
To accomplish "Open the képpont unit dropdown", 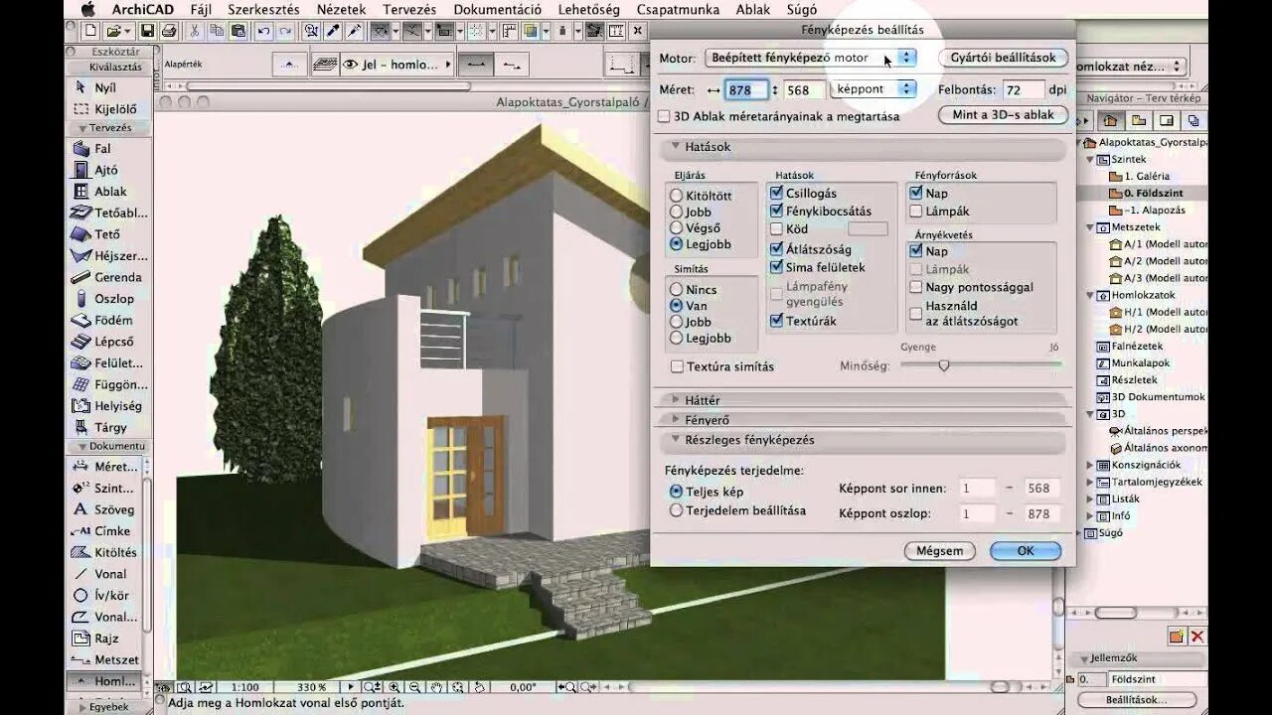I will pos(873,89).
